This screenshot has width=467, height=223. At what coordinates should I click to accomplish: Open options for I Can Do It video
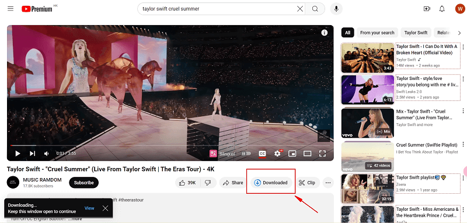click(x=463, y=47)
